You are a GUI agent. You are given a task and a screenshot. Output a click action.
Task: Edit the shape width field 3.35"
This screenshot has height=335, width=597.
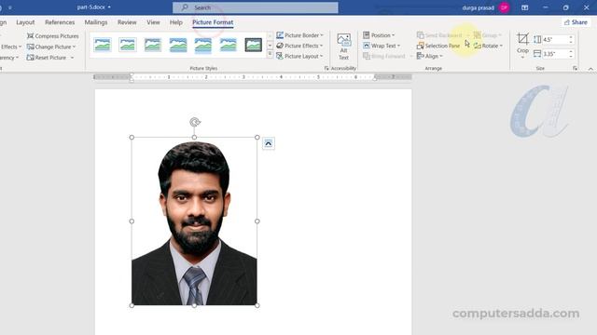point(554,54)
